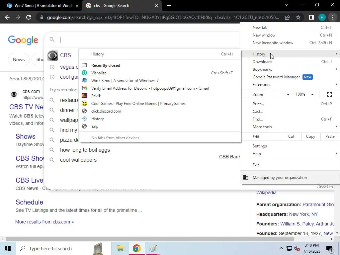Reopen History tab with clock icon

pos(160,119)
